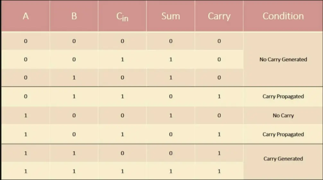The image size is (323, 180).
Task: Click the A value in the fifth row
Action: coord(26,116)
